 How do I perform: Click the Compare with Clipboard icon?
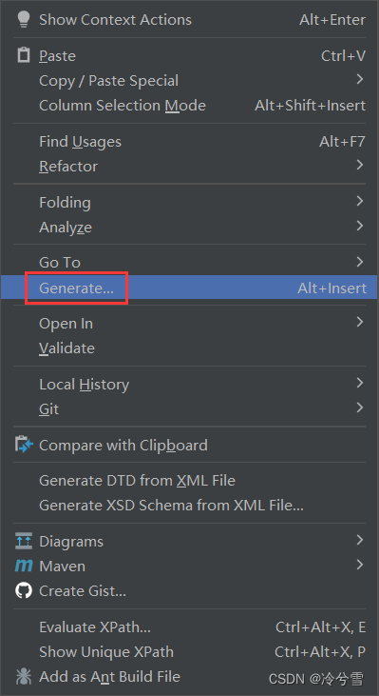point(24,445)
